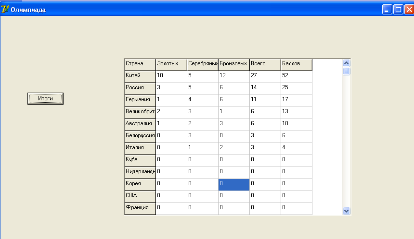Select Китай's Бронзовых cell with value 12
Screen dimensions: 414x239
coord(234,77)
